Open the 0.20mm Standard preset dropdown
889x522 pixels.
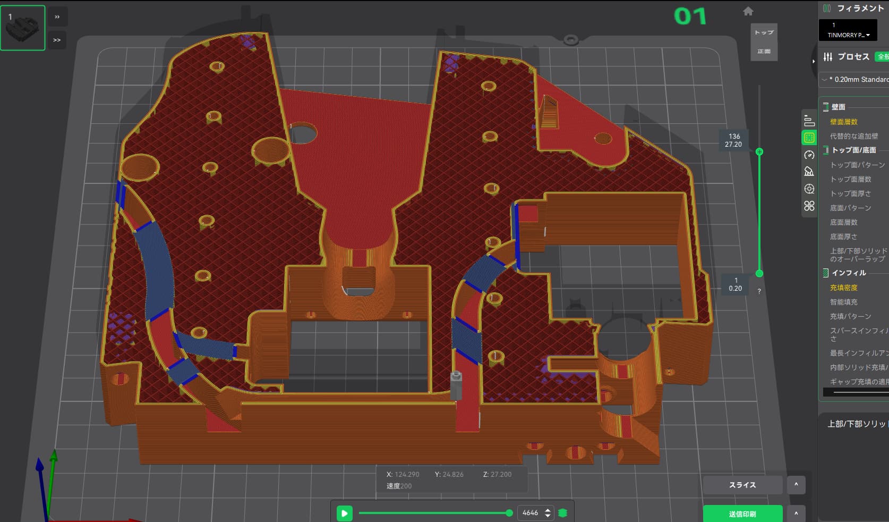coord(855,79)
